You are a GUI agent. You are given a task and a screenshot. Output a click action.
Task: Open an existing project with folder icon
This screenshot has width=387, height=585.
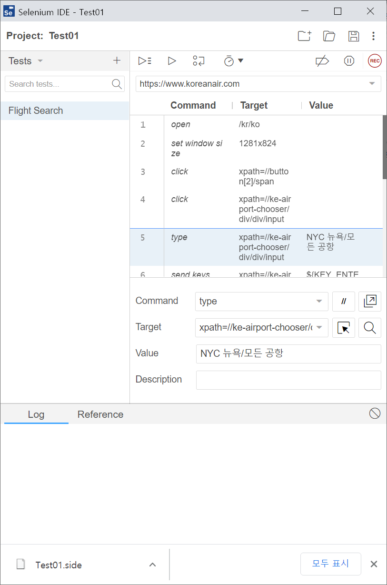click(x=329, y=36)
